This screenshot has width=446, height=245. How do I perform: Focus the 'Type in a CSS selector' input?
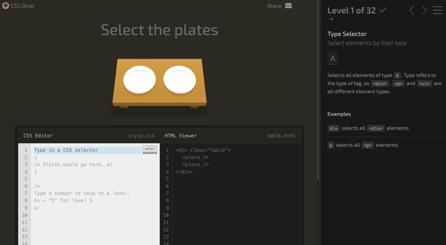[87, 150]
